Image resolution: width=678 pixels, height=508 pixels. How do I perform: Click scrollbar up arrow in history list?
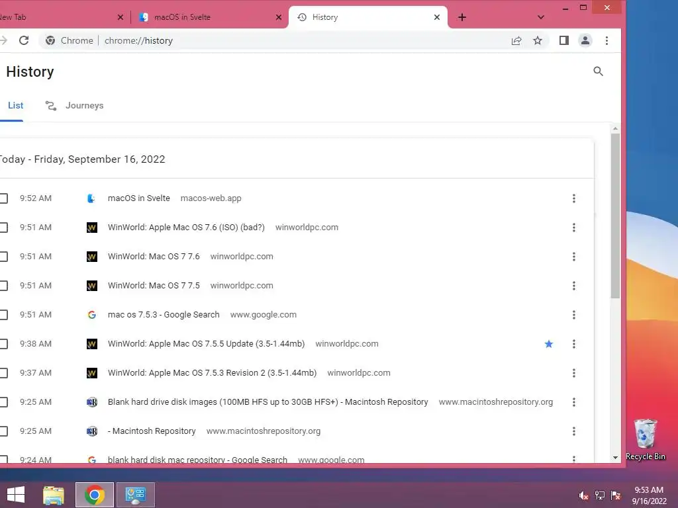615,129
